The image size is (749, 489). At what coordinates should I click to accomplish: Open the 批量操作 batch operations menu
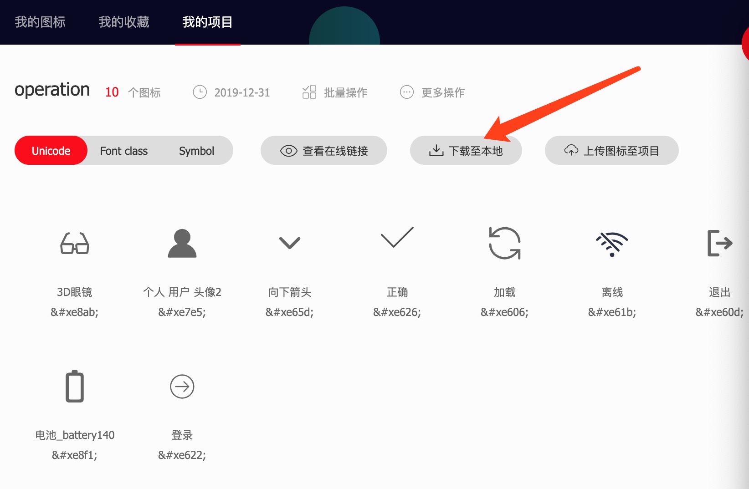pos(335,92)
